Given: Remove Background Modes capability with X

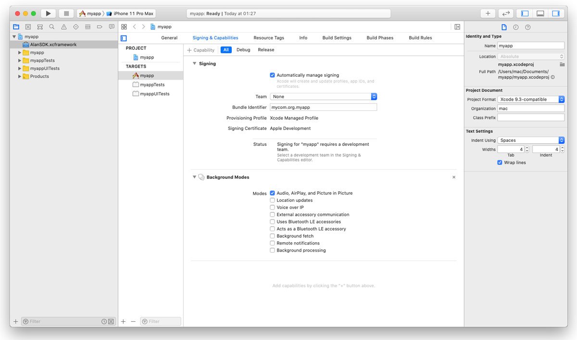Looking at the screenshot, I should (x=453, y=177).
